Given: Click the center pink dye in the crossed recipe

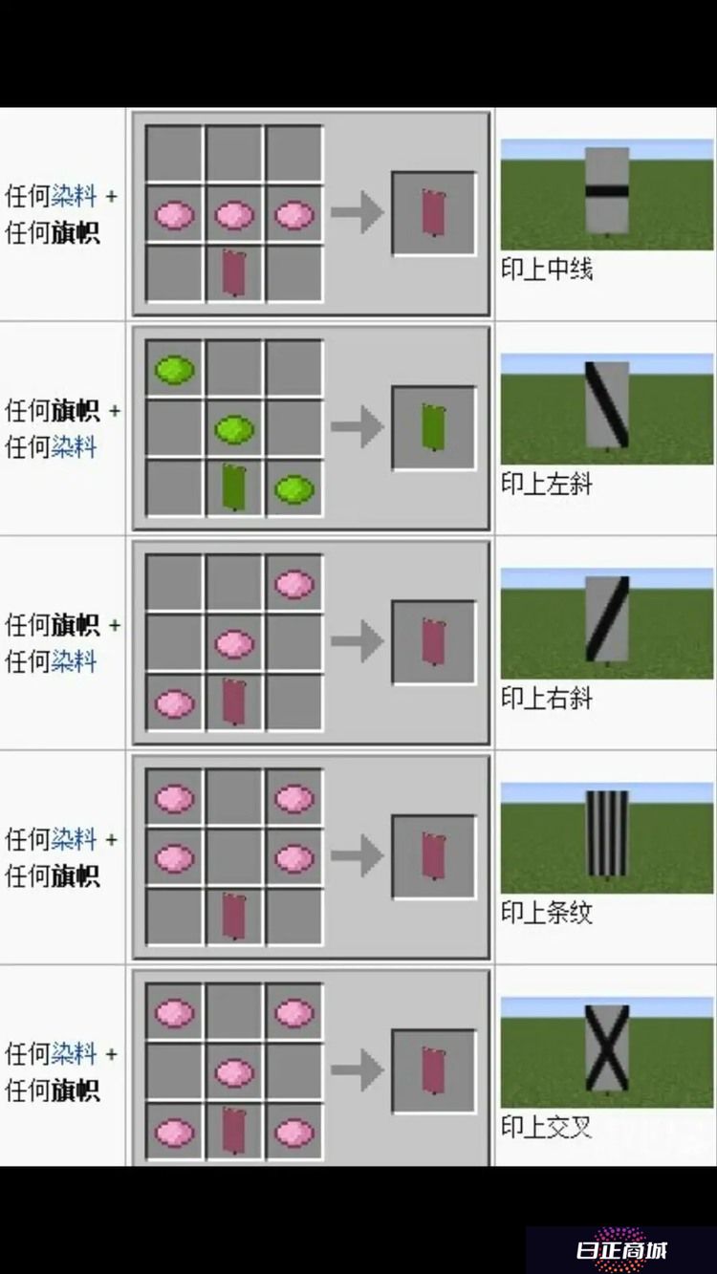Looking at the screenshot, I should 234,1072.
